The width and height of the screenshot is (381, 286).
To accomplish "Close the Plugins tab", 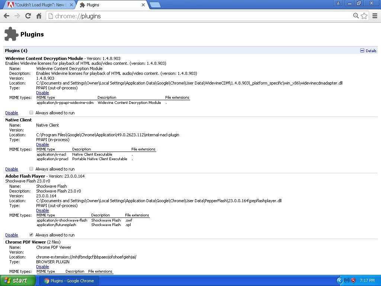I will point(143,5).
